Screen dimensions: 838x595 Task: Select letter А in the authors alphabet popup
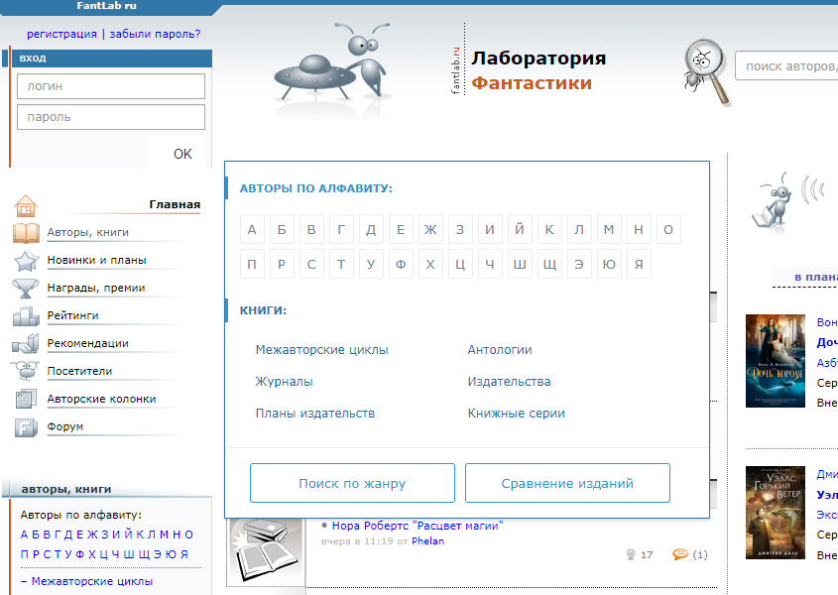click(252, 230)
